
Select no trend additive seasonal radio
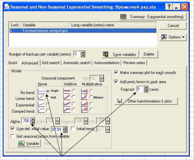tap(74, 91)
